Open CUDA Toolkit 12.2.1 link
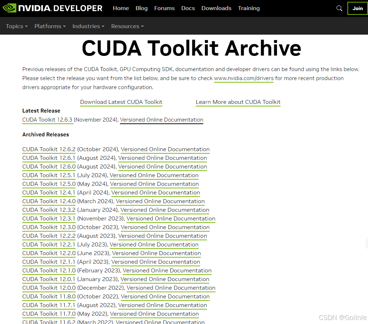Viewport: 368px width, 324px height. point(49,245)
